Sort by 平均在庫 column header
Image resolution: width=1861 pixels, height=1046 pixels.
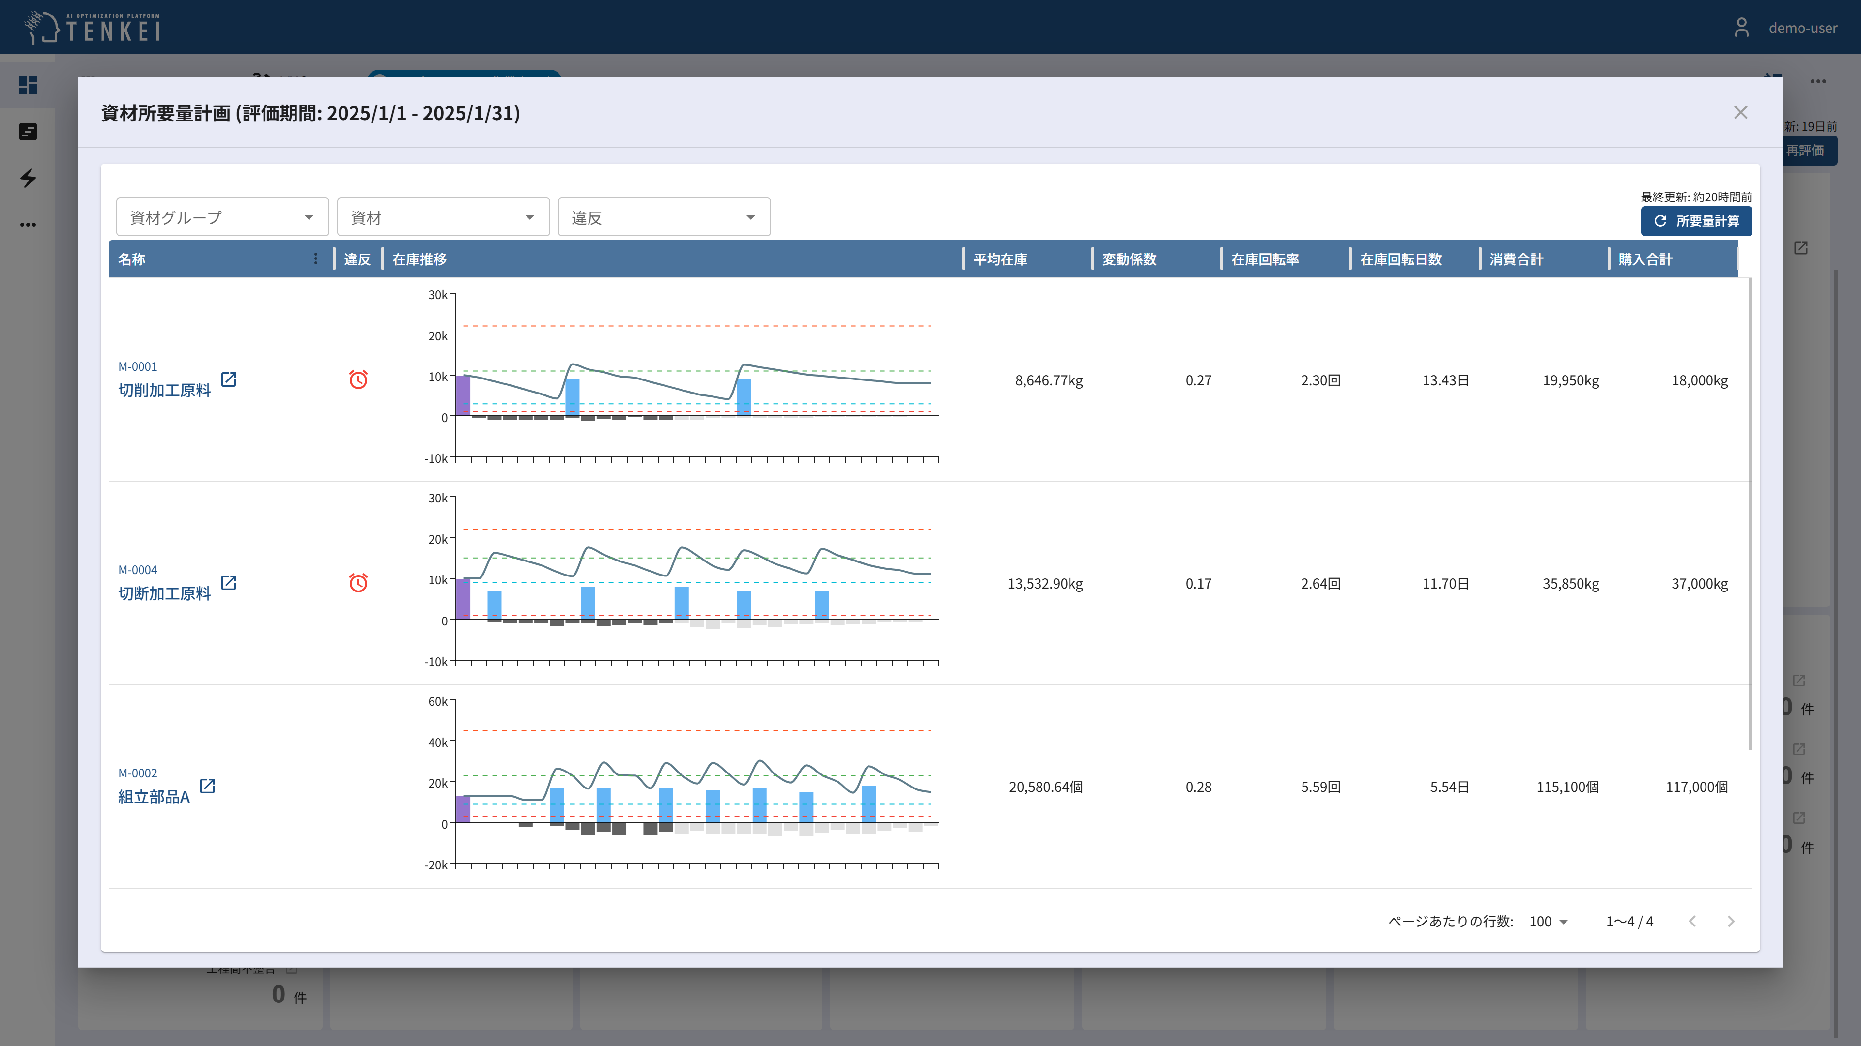coord(1000,259)
